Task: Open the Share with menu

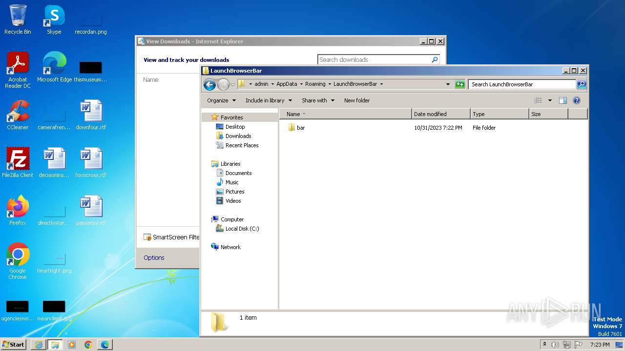Action: click(x=318, y=100)
